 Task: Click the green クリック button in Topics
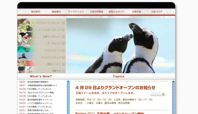pyautogui.click(x=158, y=94)
